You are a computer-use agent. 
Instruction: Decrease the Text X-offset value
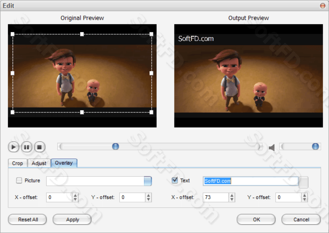tap(232, 200)
